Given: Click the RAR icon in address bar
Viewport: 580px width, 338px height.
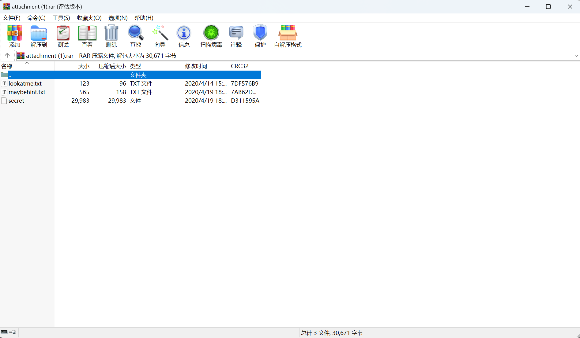Looking at the screenshot, I should 21,56.
